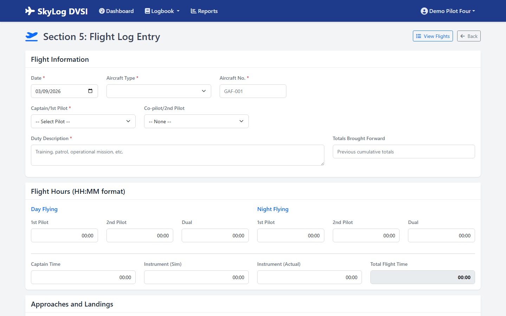Expand the Demo Pilot Four account menu
The width and height of the screenshot is (506, 316).
448,11
